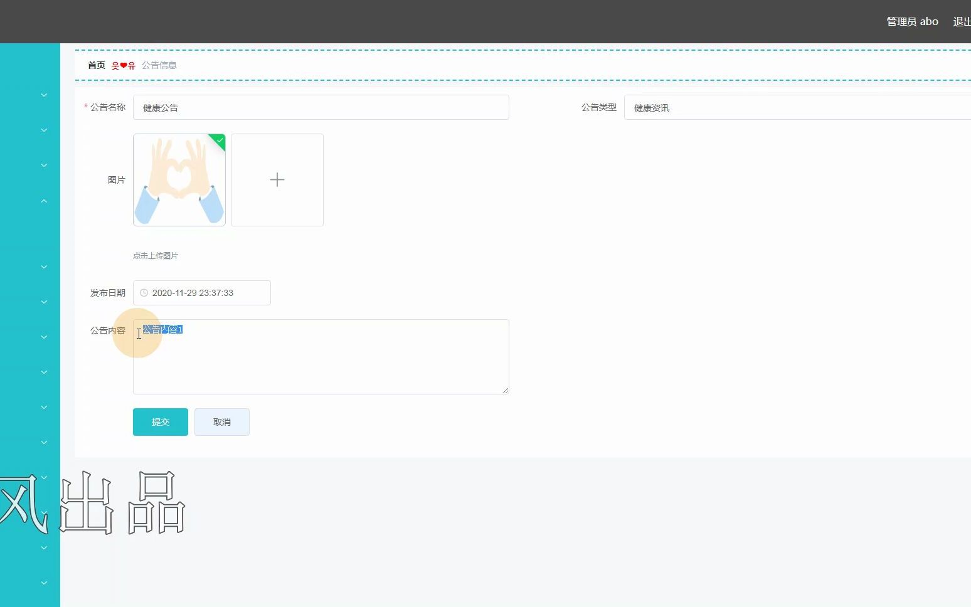Collapse the expanded sidebar section with upward chevron
971x607 pixels.
click(x=43, y=200)
